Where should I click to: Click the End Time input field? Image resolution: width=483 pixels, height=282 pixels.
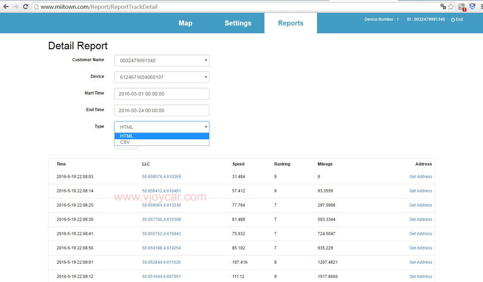coord(162,110)
